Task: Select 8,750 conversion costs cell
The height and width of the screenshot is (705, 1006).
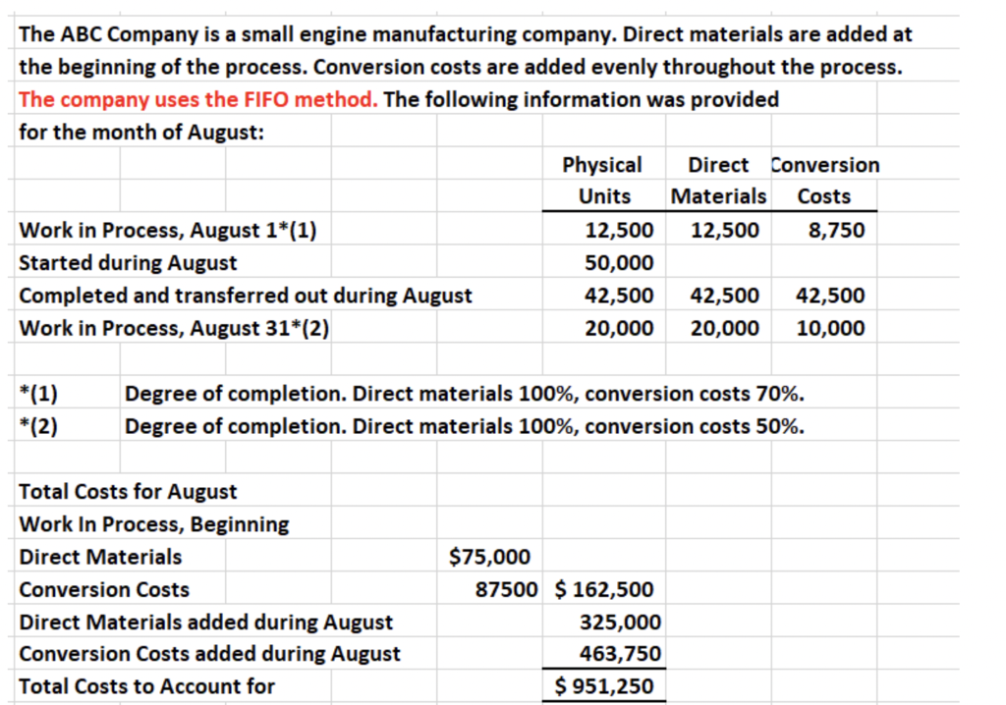Action: coord(837,230)
